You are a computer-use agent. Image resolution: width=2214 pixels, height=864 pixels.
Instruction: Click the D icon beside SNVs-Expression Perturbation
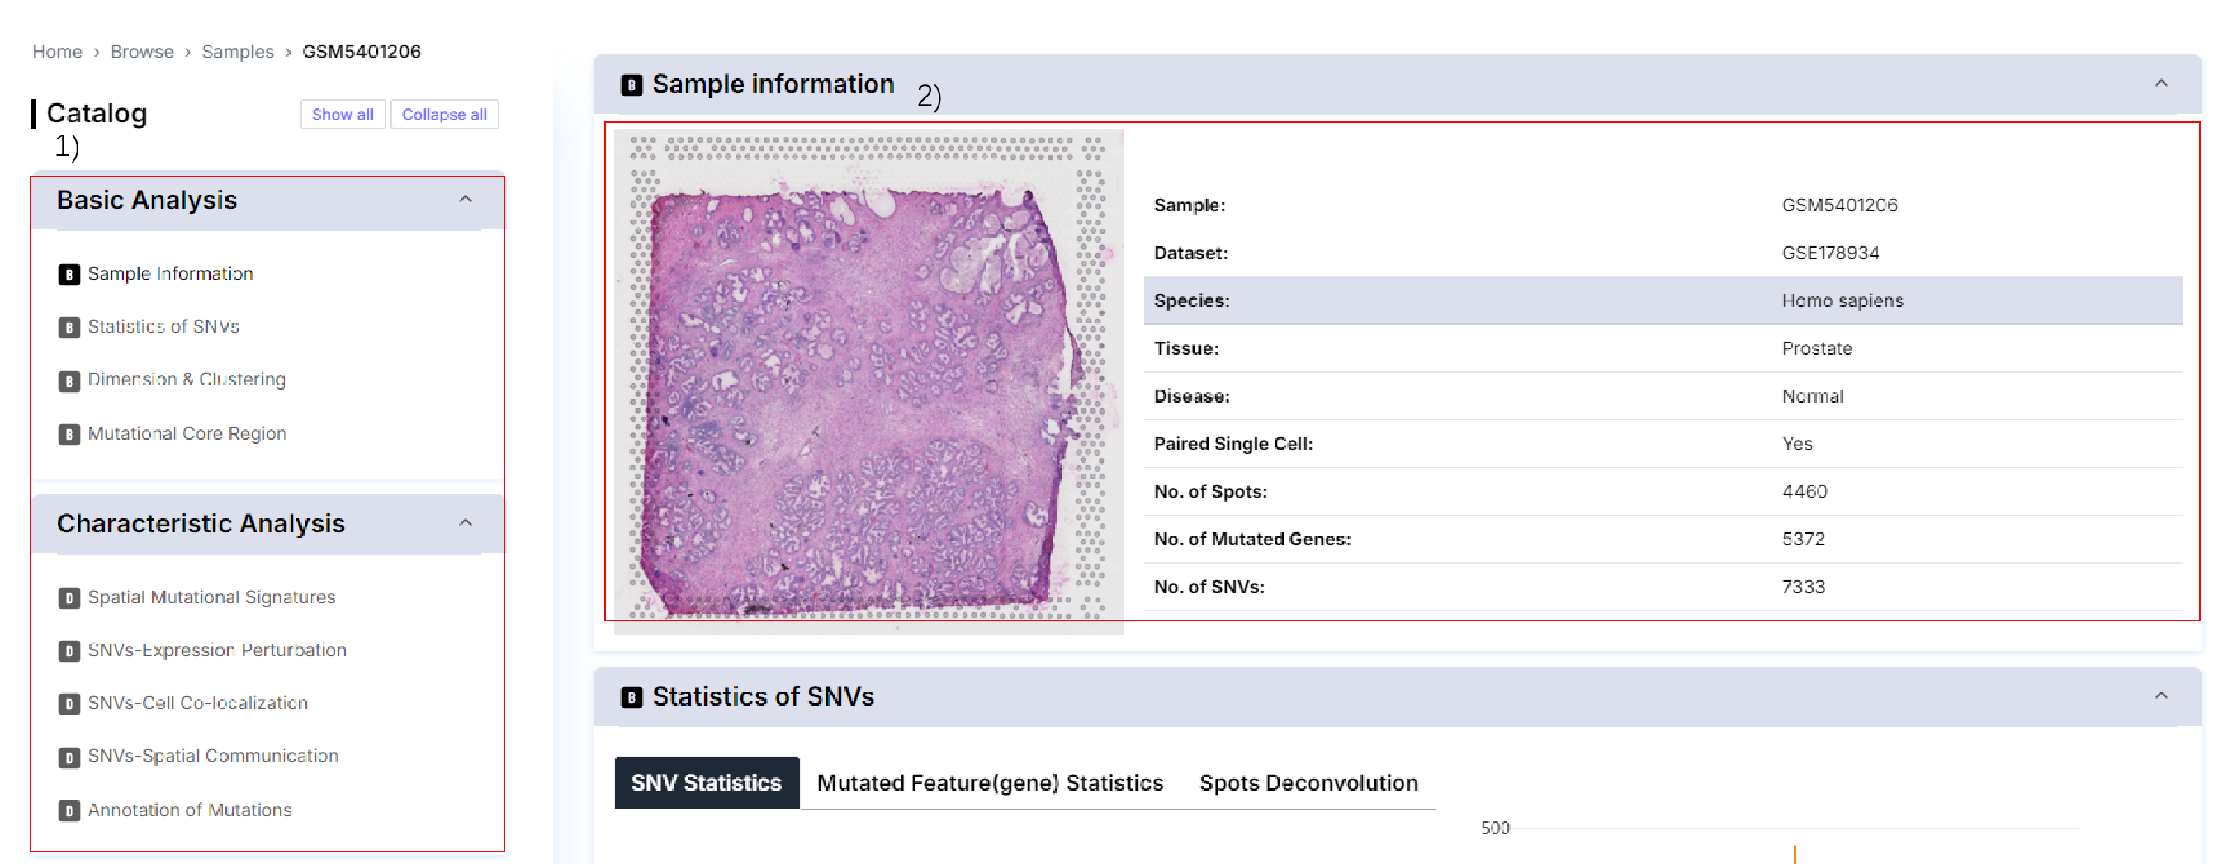pyautogui.click(x=69, y=651)
